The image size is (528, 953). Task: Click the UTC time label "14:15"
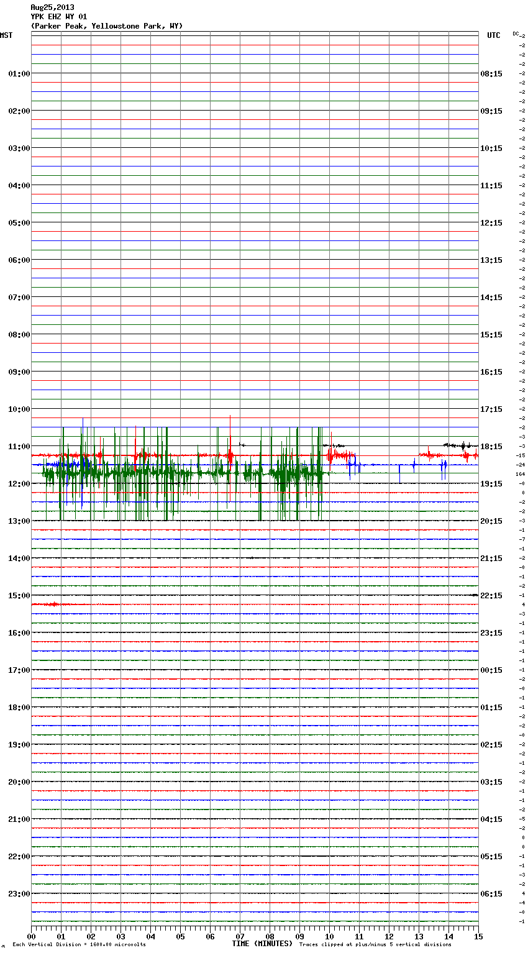(x=491, y=298)
